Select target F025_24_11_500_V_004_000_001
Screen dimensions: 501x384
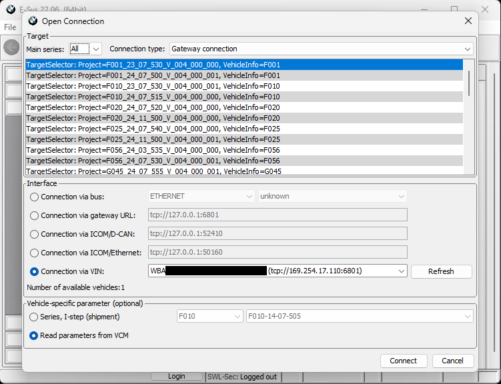(x=244, y=139)
